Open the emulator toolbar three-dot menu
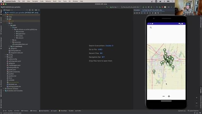202x114 pixels. click(161, 13)
